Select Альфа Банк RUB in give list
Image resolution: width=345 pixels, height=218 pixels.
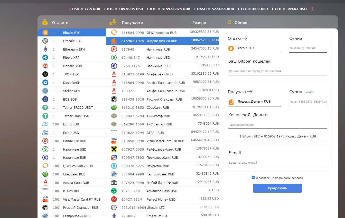point(72,183)
